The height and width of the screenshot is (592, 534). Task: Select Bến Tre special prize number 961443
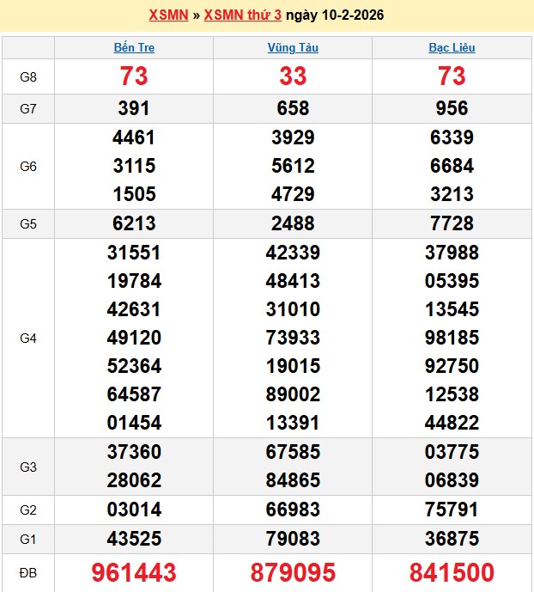[x=134, y=572]
